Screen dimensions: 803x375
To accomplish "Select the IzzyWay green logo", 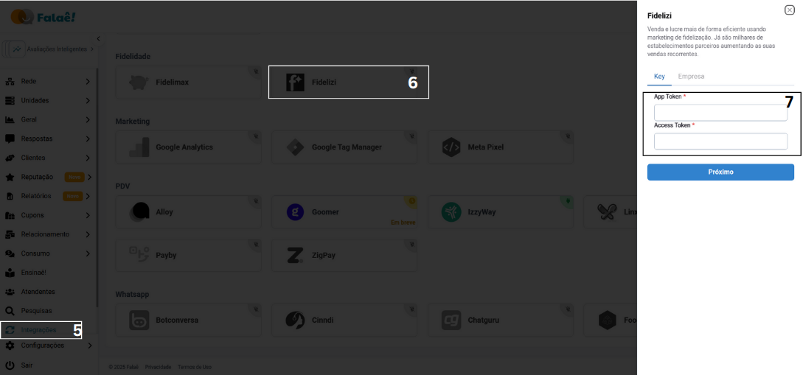I will (x=451, y=212).
